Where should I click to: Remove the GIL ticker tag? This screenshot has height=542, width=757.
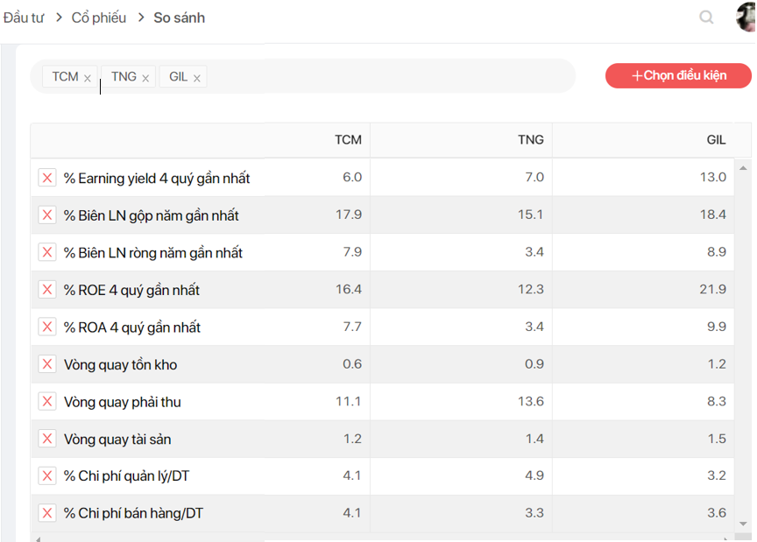(x=197, y=78)
